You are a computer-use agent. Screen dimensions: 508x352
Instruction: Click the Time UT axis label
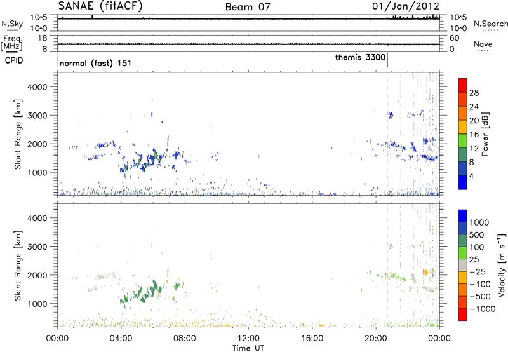click(248, 348)
